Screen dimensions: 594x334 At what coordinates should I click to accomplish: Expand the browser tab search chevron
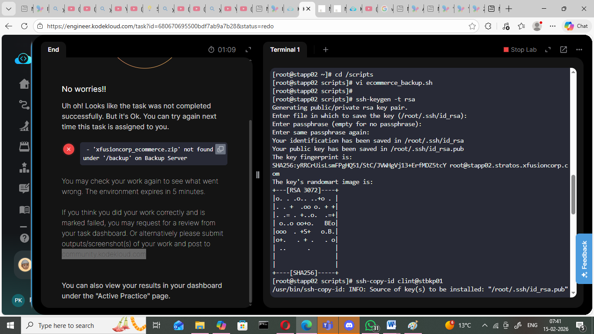(x=9, y=9)
